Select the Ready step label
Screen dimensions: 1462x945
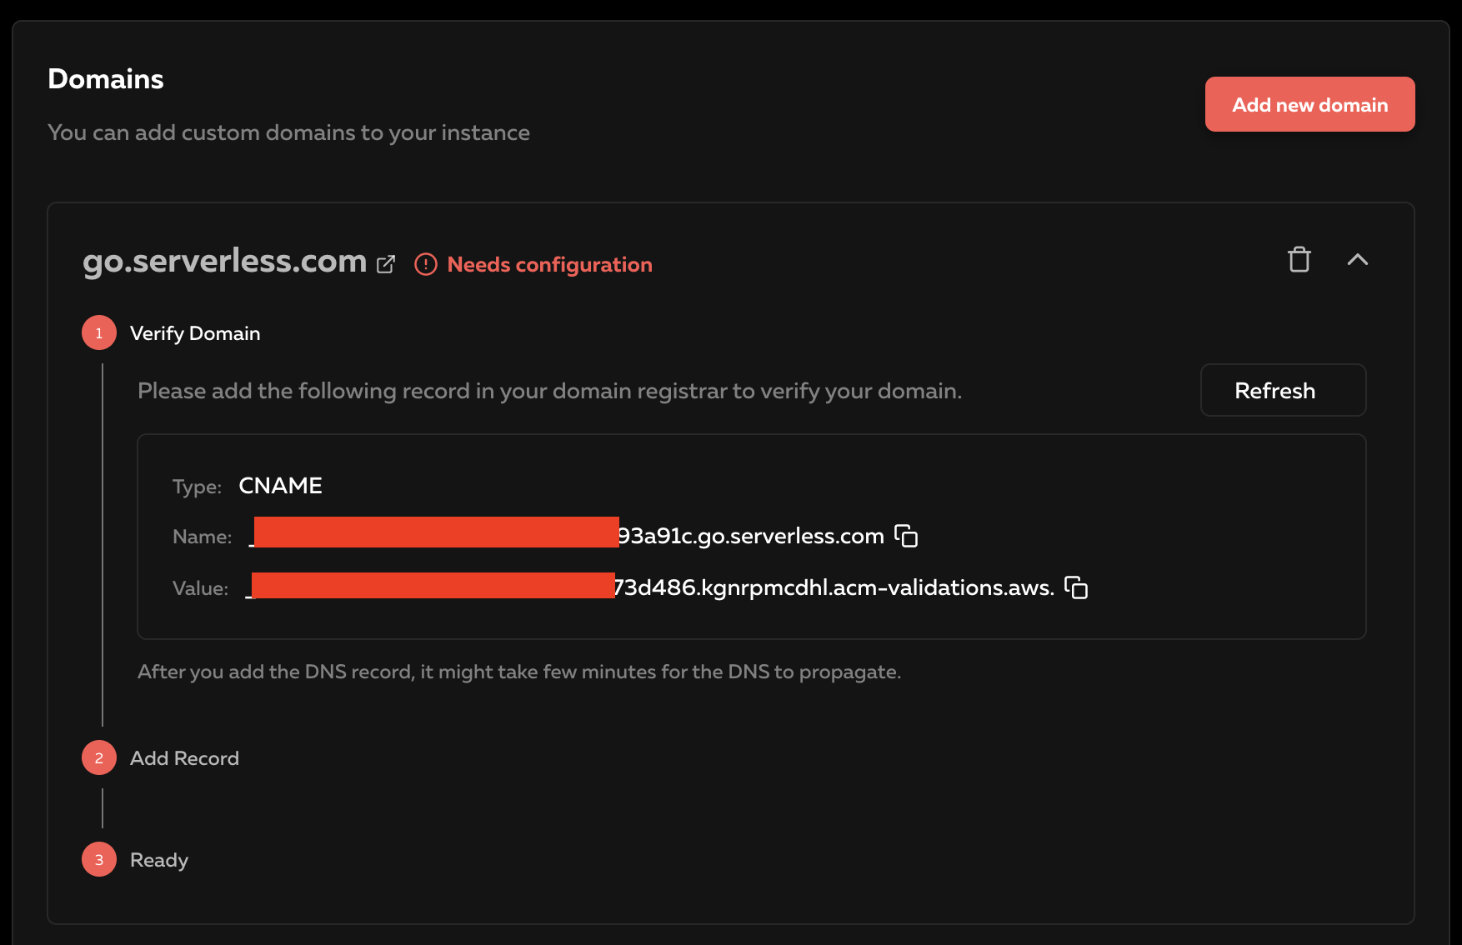pos(158,859)
